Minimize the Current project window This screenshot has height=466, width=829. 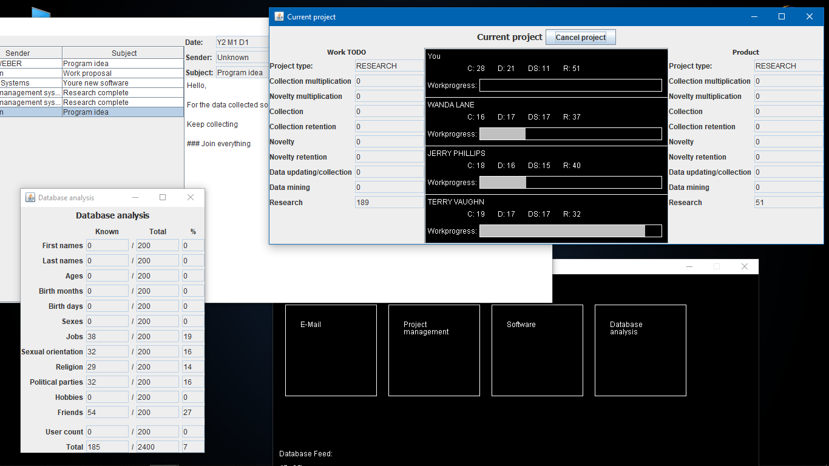(754, 17)
